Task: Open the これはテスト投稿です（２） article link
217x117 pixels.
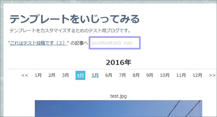Action: (39, 43)
